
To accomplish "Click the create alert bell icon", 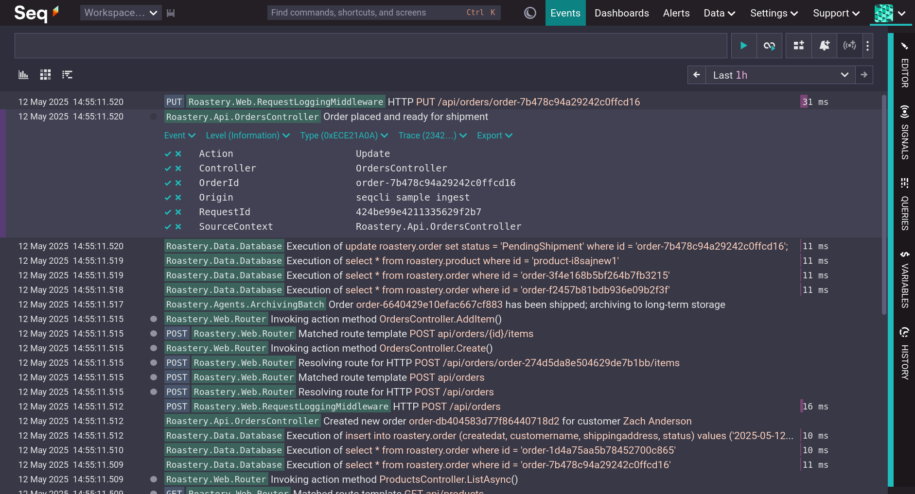I will click(x=824, y=46).
